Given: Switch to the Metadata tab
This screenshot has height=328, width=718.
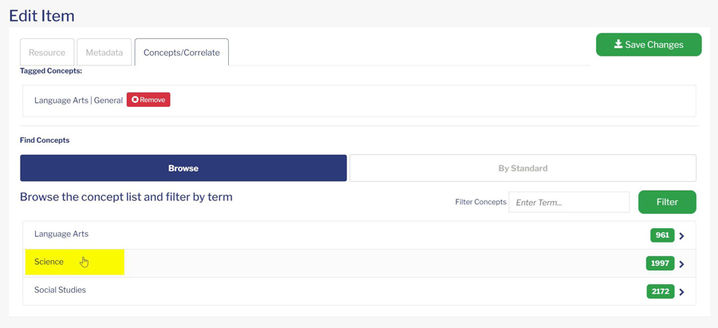Looking at the screenshot, I should pyautogui.click(x=105, y=52).
